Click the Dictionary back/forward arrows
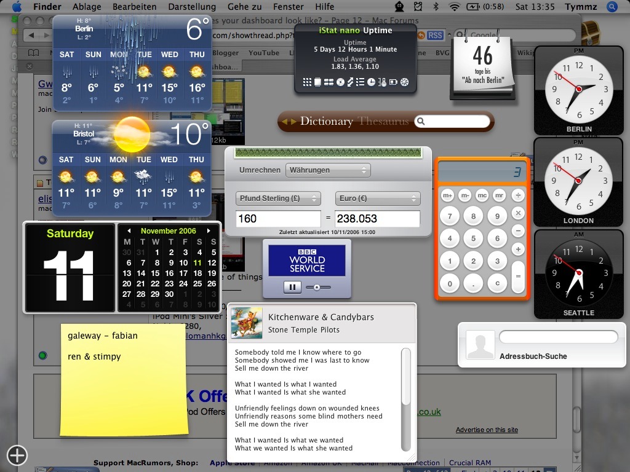 coord(289,121)
